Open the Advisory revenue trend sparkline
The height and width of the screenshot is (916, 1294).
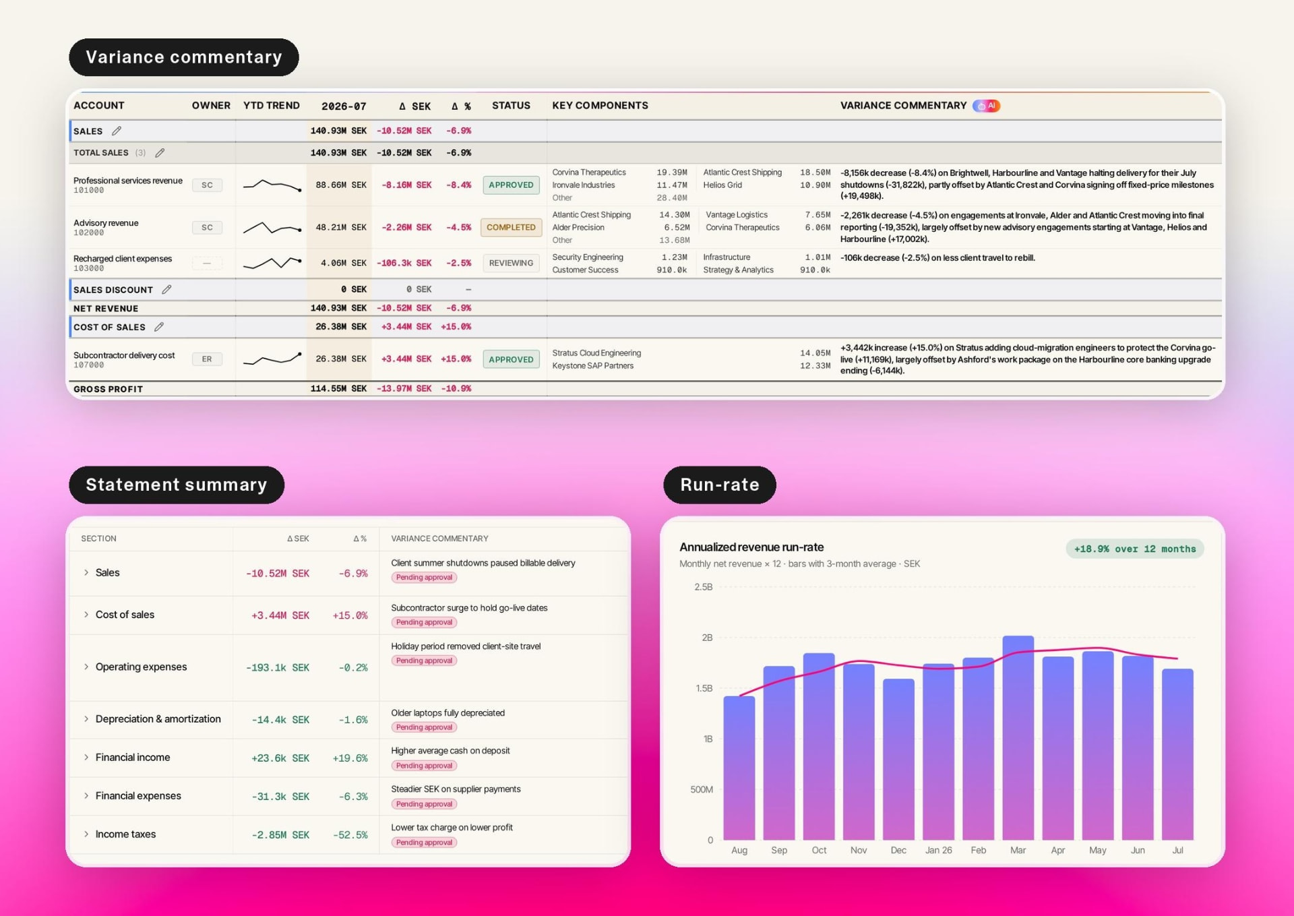point(272,228)
